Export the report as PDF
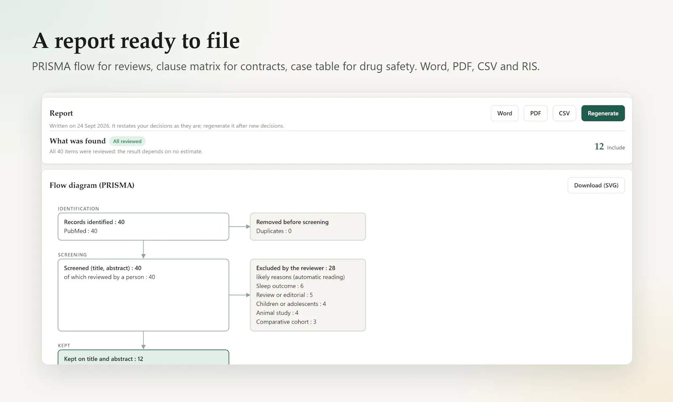This screenshot has width=673, height=402. 535,113
